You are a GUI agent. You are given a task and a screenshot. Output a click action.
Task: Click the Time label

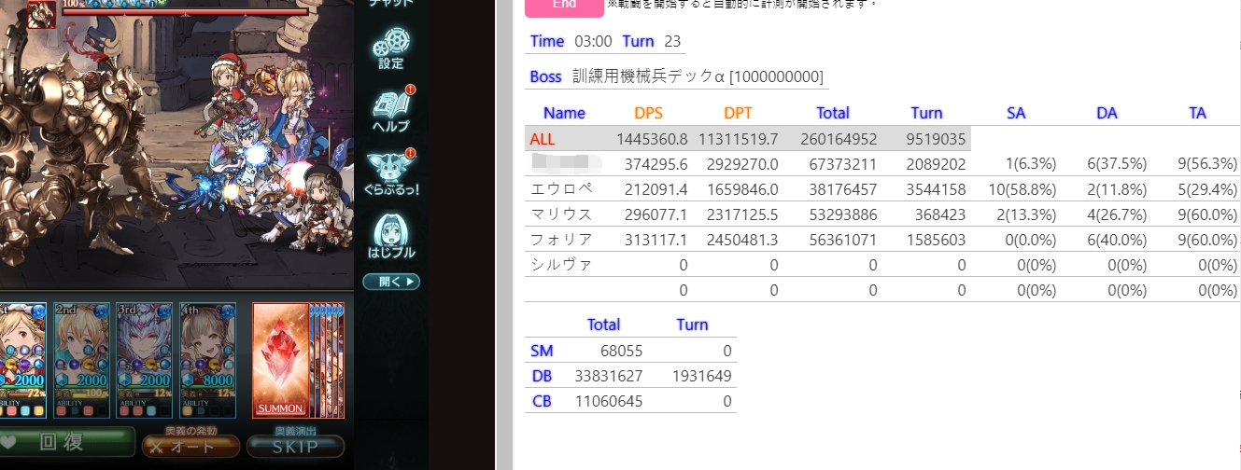point(547,41)
